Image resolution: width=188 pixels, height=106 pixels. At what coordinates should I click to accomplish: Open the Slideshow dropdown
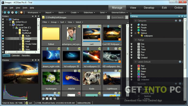coord(89,12)
